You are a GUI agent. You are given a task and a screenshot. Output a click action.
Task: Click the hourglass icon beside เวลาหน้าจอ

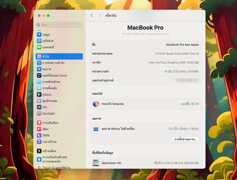39,142
